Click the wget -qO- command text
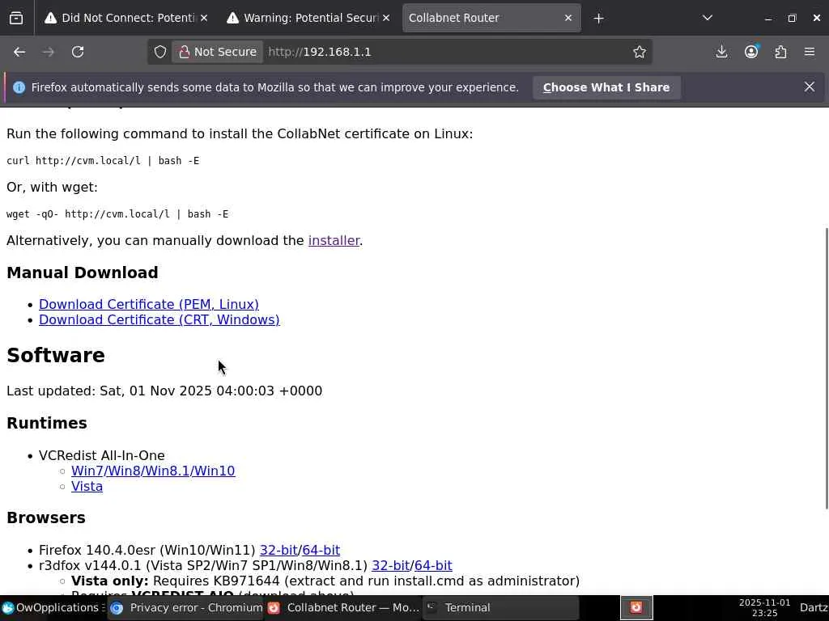The width and height of the screenshot is (829, 621). (x=117, y=213)
